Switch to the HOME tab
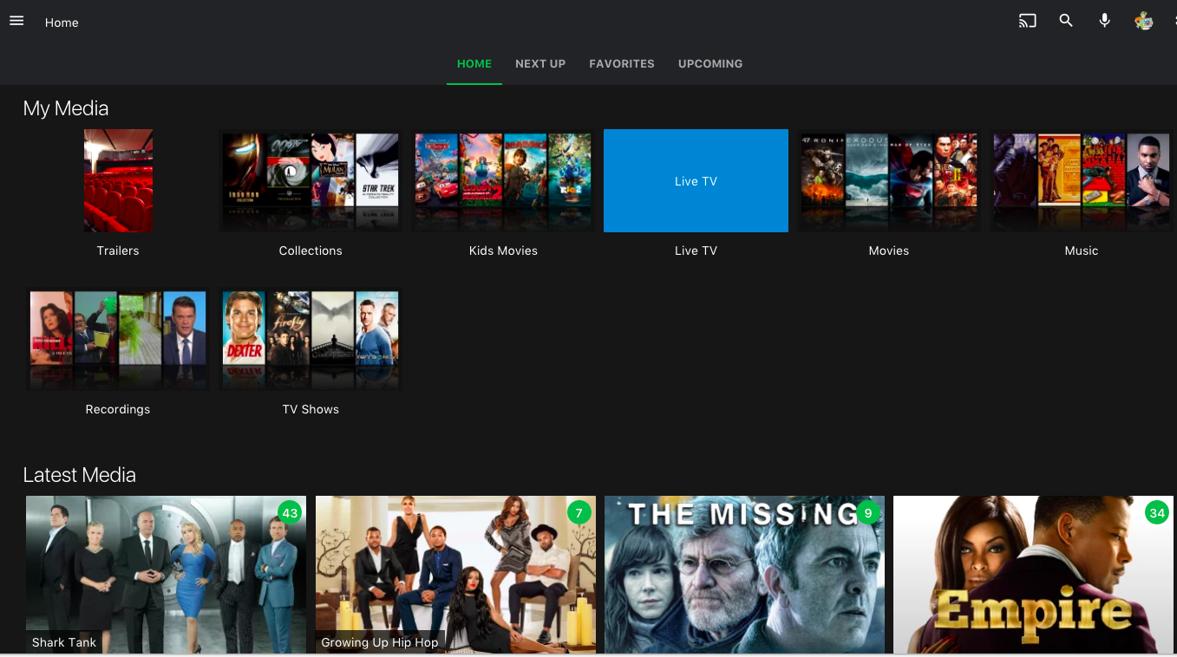The height and width of the screenshot is (657, 1177). point(474,63)
